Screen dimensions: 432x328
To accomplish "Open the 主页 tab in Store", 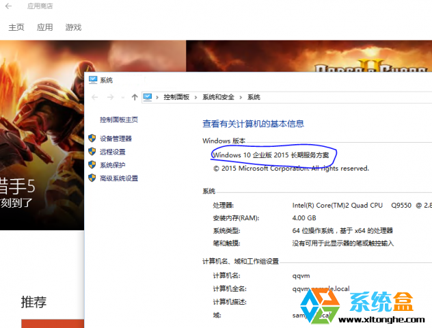I will tap(16, 27).
